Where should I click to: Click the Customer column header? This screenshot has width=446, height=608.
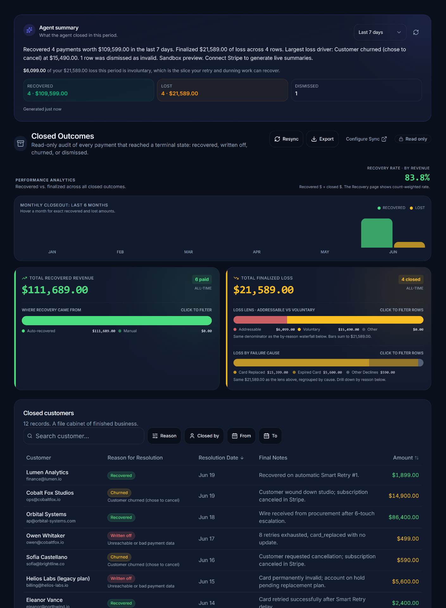[x=39, y=458]
